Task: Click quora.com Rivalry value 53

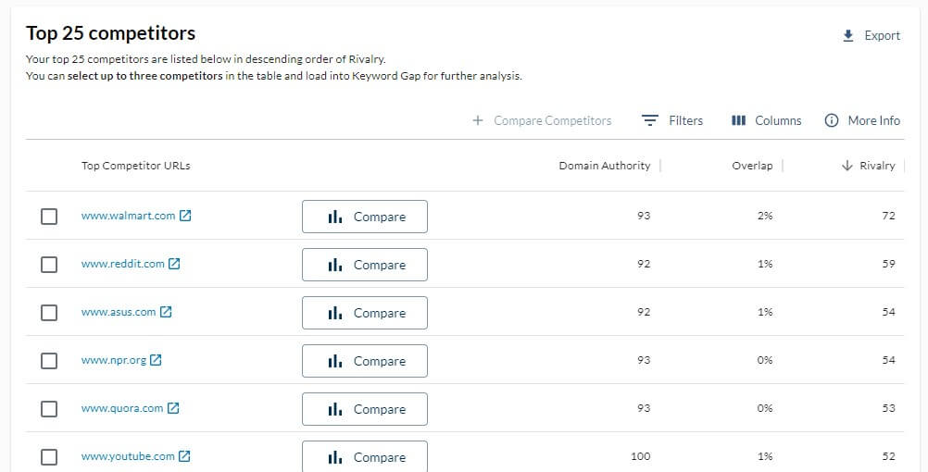Action: (x=888, y=408)
